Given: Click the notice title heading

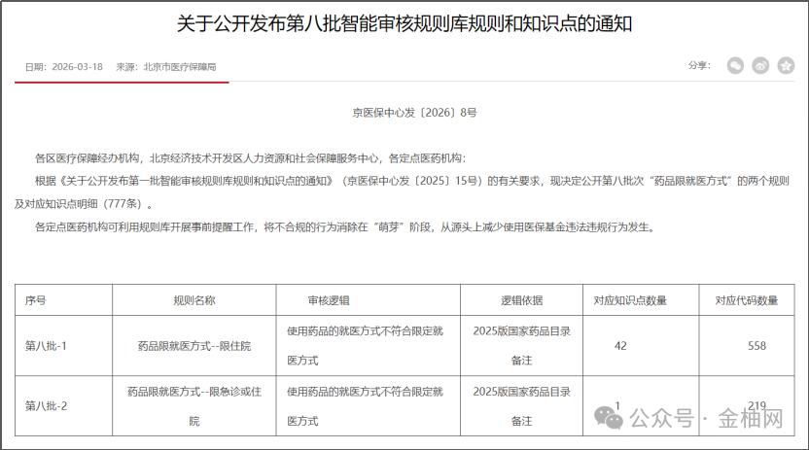Looking at the screenshot, I should tap(404, 22).
